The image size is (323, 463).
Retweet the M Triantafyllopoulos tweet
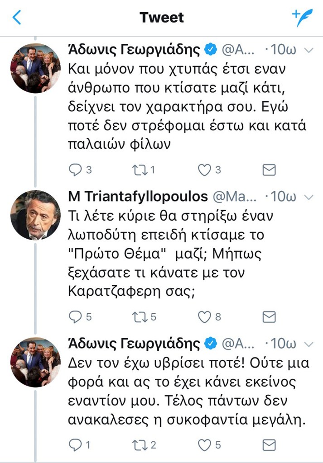pos(137,317)
